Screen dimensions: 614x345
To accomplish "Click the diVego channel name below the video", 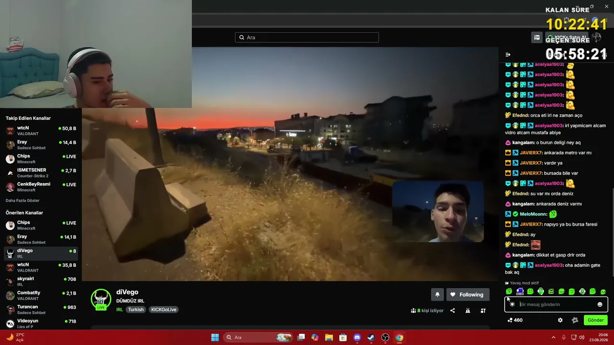I will point(127,292).
